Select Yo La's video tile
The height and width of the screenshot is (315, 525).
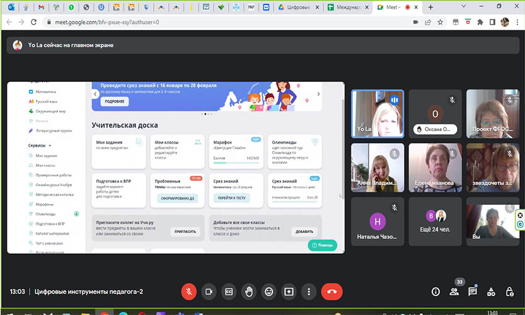(x=377, y=113)
